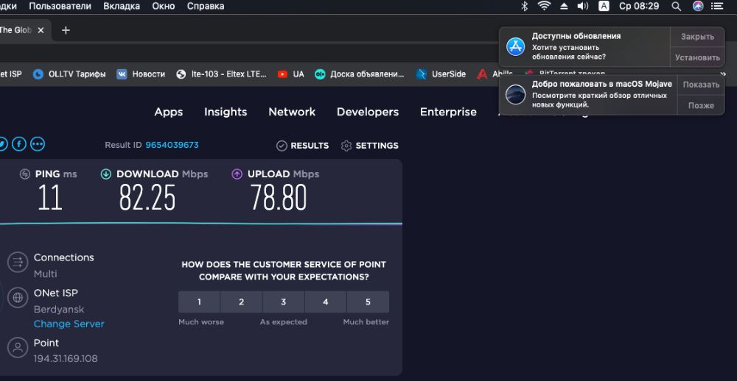Click the Change Server link

tap(69, 324)
